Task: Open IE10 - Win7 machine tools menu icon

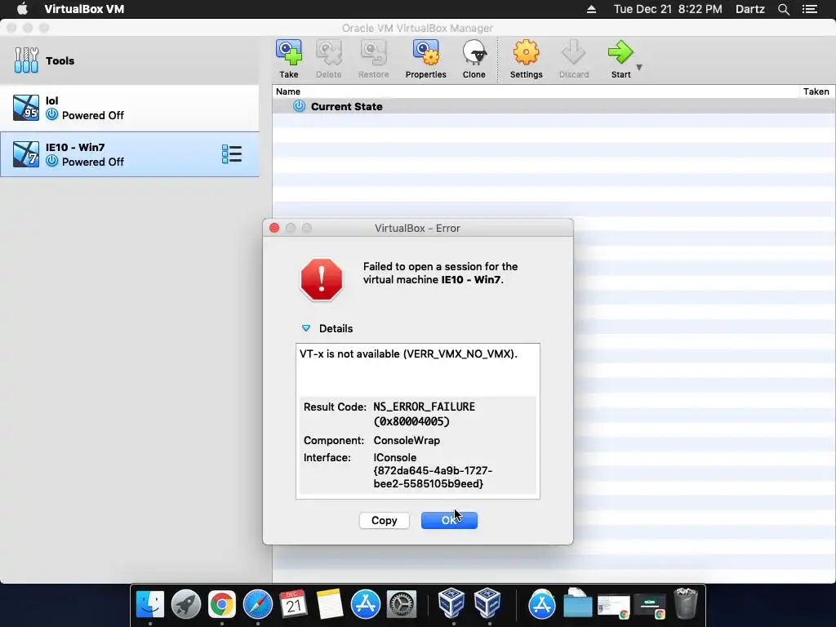Action: pyautogui.click(x=232, y=154)
